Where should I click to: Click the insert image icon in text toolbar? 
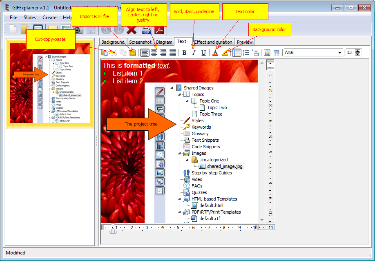(267, 53)
